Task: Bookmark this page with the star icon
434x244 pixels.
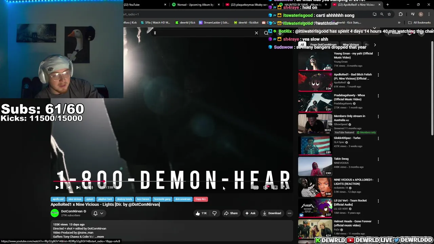Action: (389, 14)
